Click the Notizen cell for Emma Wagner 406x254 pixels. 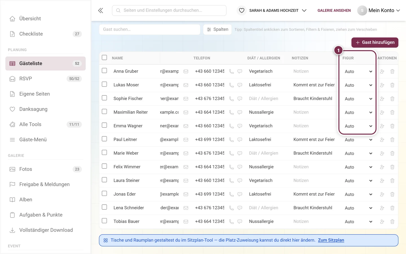click(314, 126)
